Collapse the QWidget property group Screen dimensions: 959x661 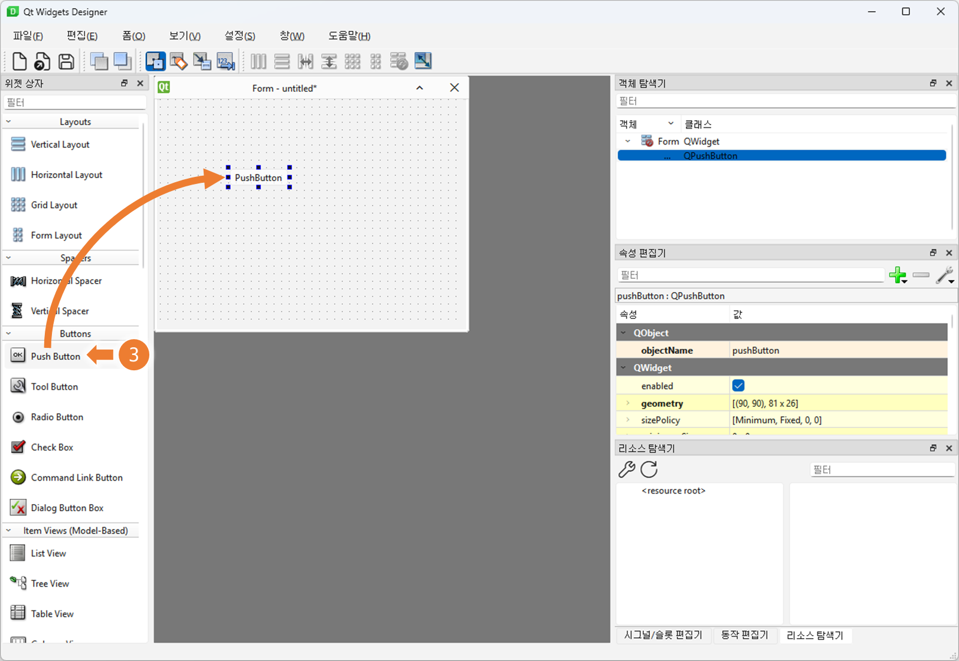(624, 367)
